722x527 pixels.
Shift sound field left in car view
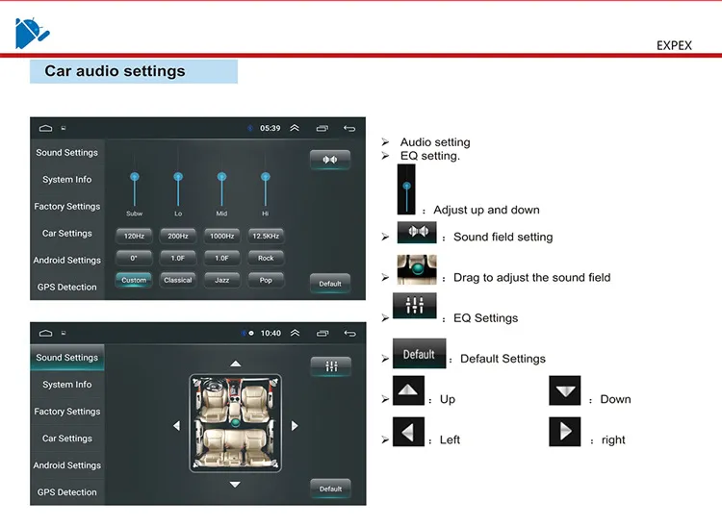(x=177, y=426)
